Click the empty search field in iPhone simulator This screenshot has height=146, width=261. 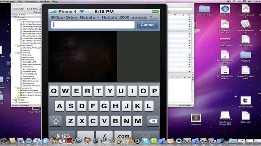click(x=93, y=25)
